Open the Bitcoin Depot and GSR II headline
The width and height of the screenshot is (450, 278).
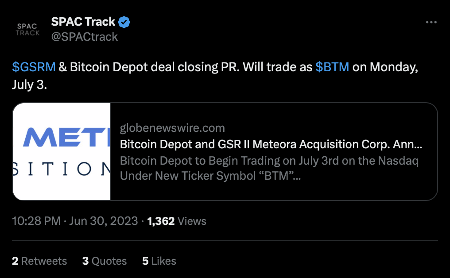(x=271, y=144)
